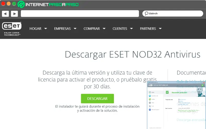The width and height of the screenshot is (206, 129).
Task: Open Help and support icon in NOD32 window
Action: point(150,109)
